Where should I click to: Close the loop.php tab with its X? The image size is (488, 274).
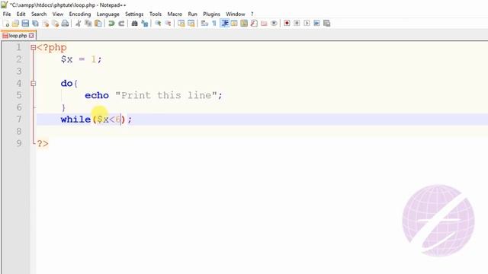(31, 36)
